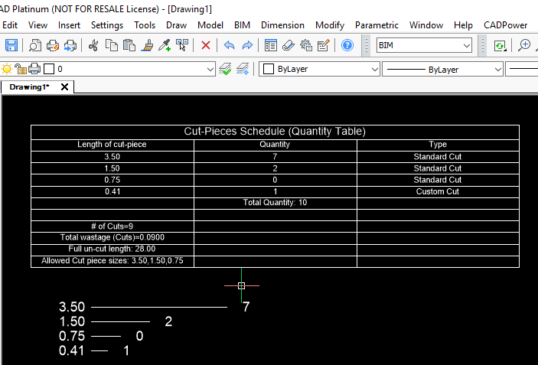This screenshot has width=538, height=365.
Task: Open the layer 0 dropdown list
Action: pos(210,70)
